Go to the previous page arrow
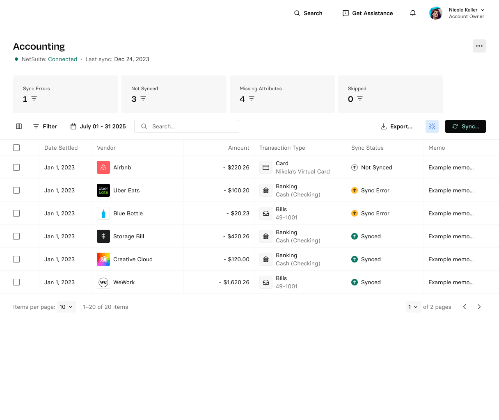Screen dimensions: 499x420 [x=465, y=307]
